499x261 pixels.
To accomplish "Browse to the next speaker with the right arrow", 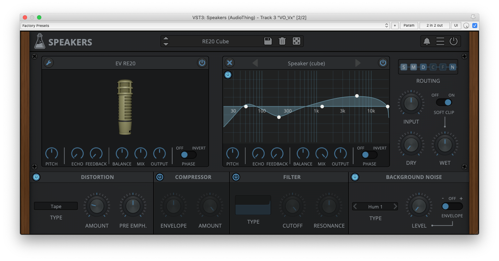I will [x=358, y=63].
